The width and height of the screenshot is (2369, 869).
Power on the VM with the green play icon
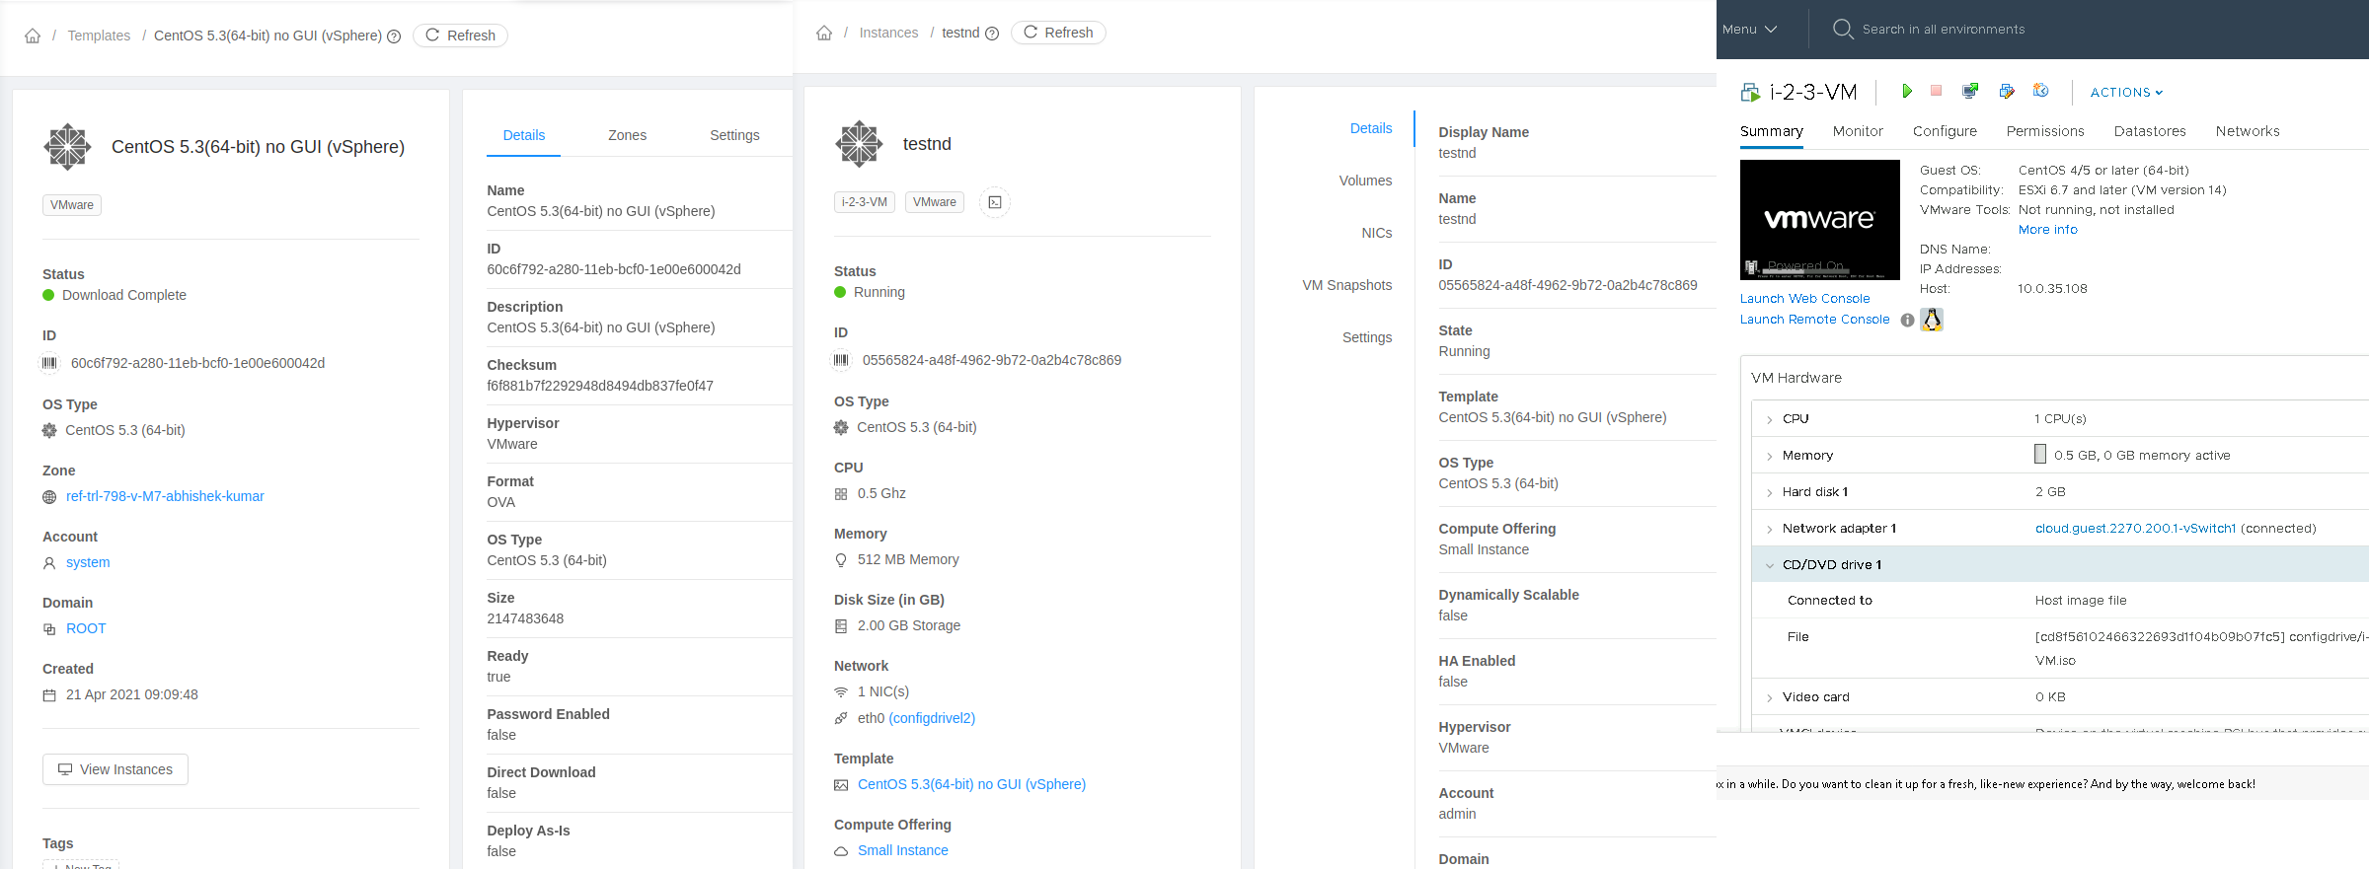(x=1907, y=91)
